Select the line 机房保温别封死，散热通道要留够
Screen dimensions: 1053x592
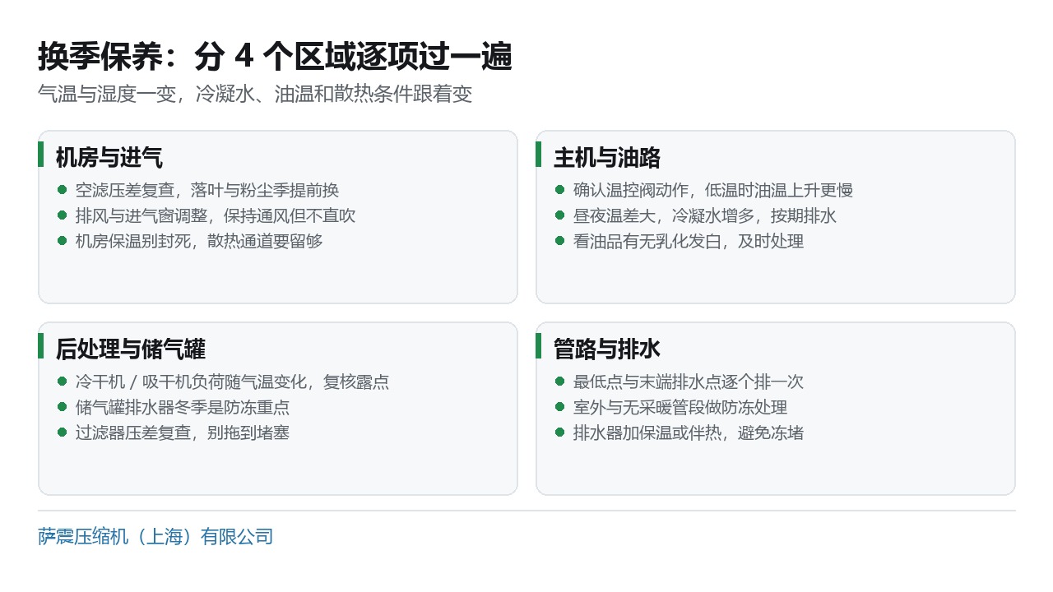tap(199, 241)
